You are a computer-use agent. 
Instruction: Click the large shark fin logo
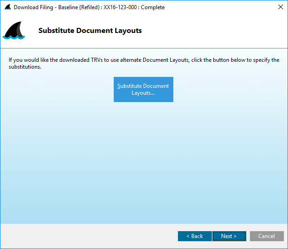point(14,30)
